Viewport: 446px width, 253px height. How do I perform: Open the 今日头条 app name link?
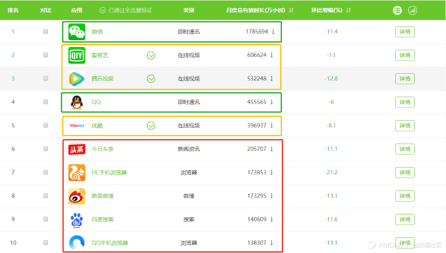point(103,149)
